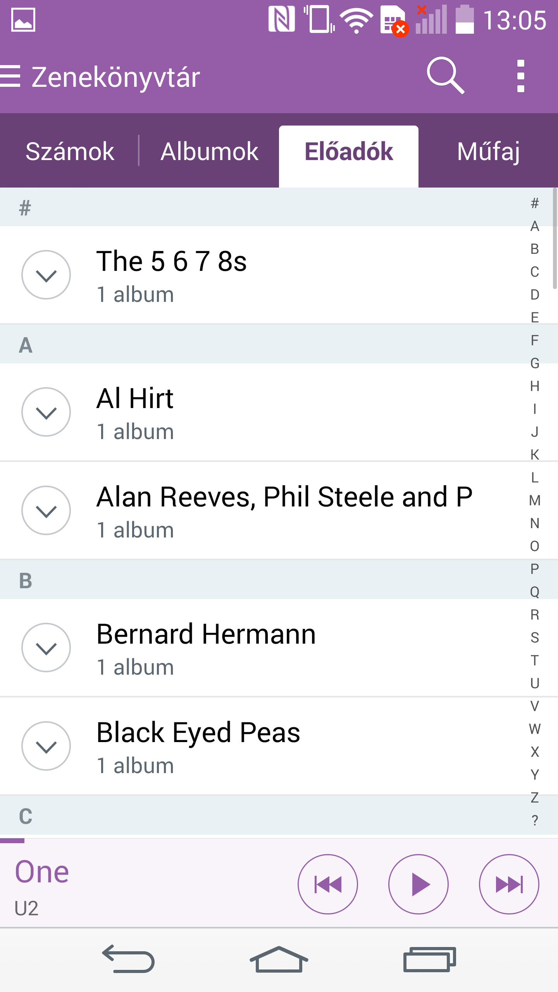Screen dimensions: 558x992
Task: Expand the Bernard Hermann artist entry
Action: (x=46, y=648)
